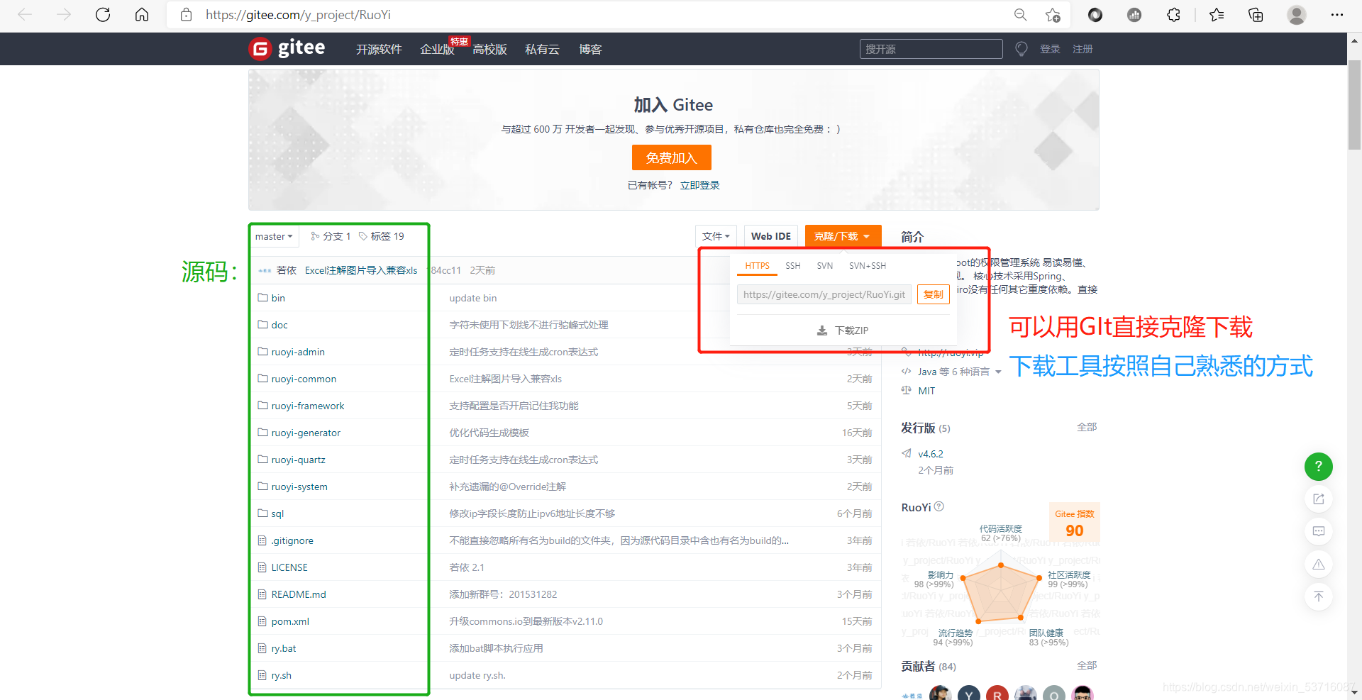The width and height of the screenshot is (1362, 700).
Task: Open the README.md file
Action: tap(299, 594)
